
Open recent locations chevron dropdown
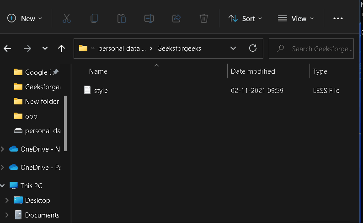click(45, 48)
